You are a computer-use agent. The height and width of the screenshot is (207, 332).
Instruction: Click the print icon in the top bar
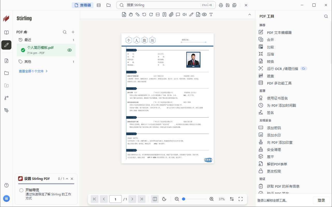tap(221, 5)
